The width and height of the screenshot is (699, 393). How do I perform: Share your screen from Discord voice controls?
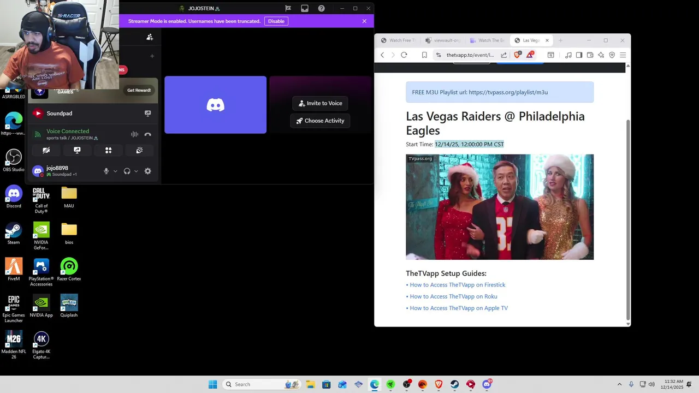(x=77, y=150)
